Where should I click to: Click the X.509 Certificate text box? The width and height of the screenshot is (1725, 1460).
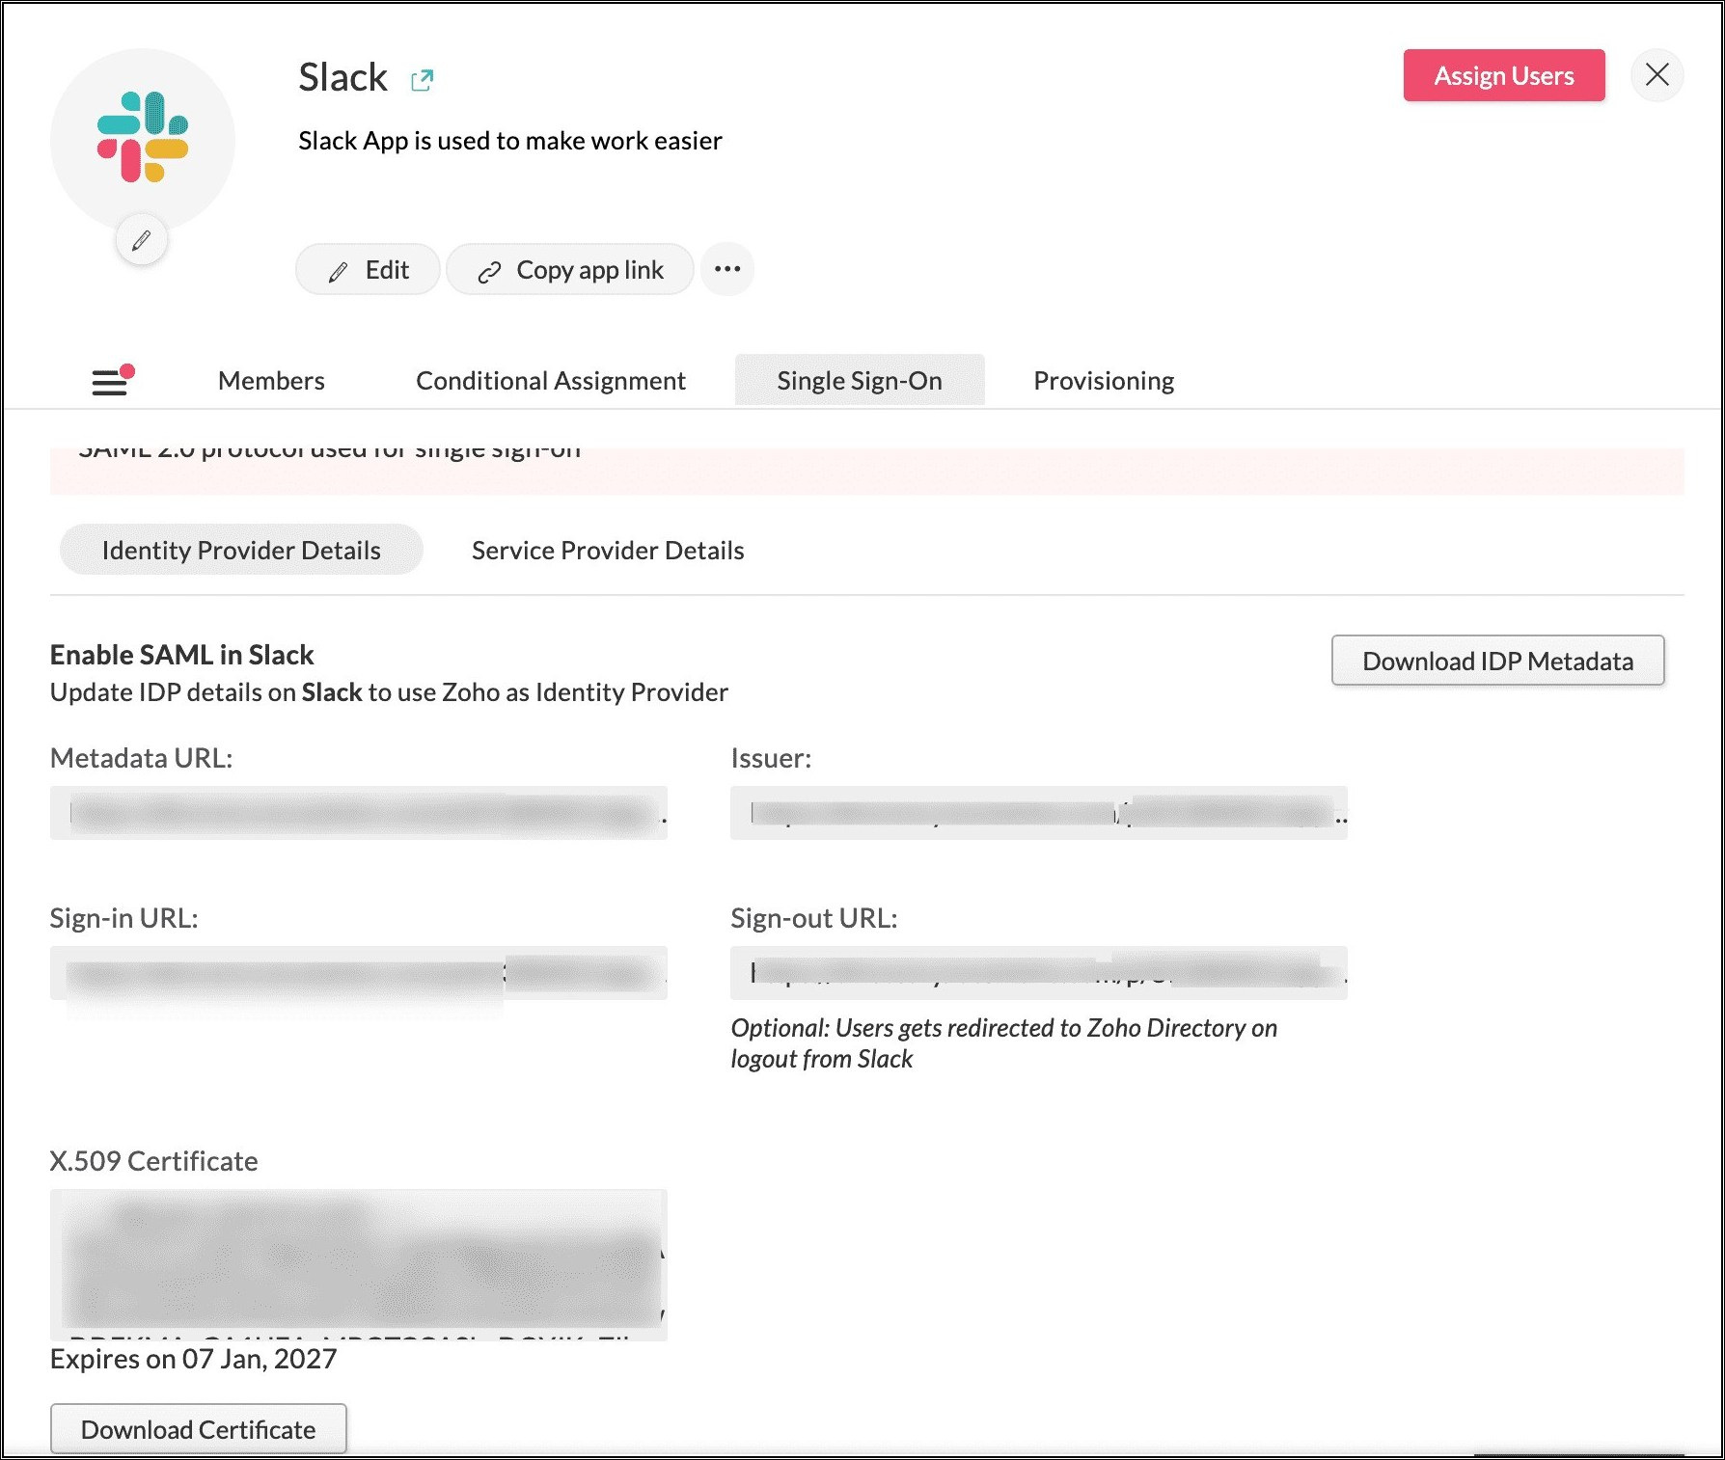coord(359,1264)
